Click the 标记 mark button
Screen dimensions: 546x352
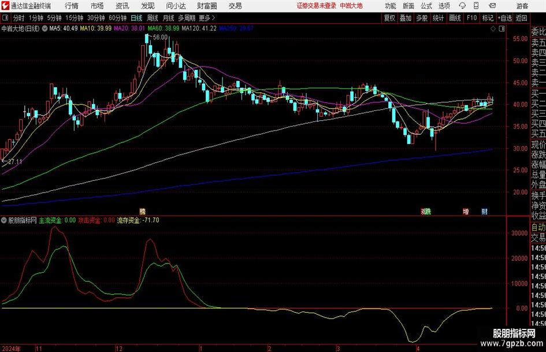488,18
